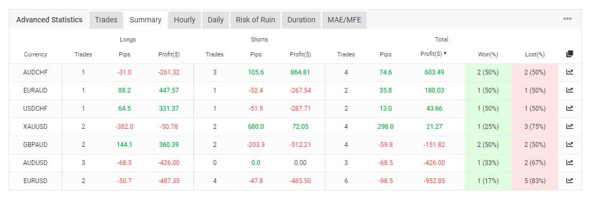This screenshot has width=603, height=198.
Task: Open the three-dots options menu
Action: [x=567, y=19]
